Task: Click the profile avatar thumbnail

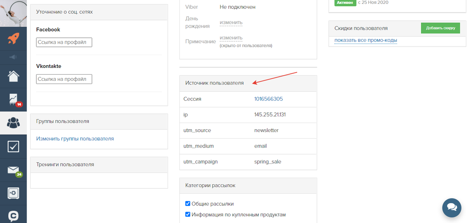Action: 13,13
